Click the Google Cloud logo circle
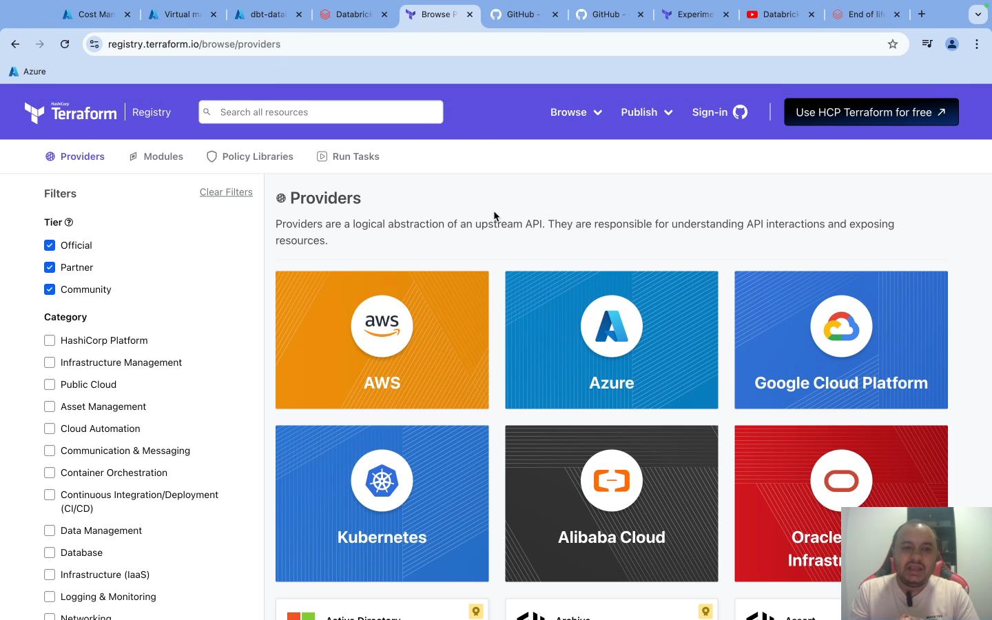 tap(841, 326)
